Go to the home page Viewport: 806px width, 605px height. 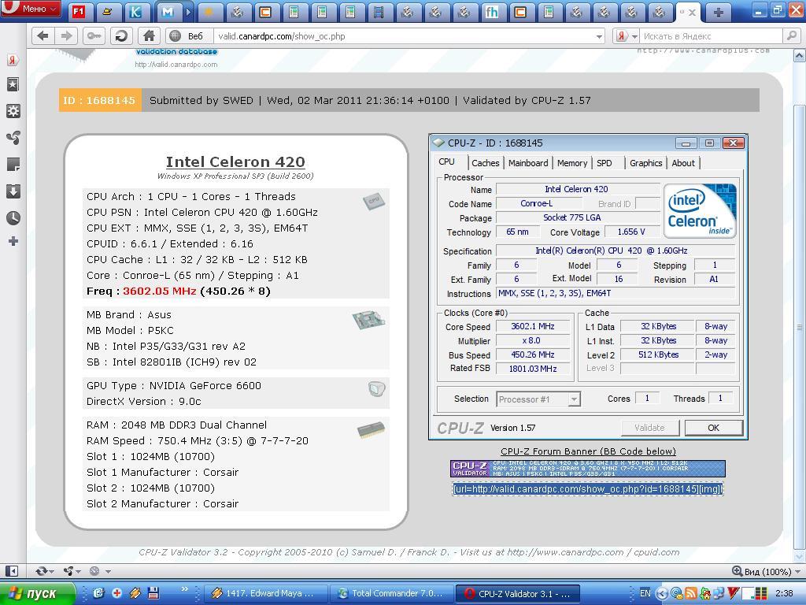[149, 36]
